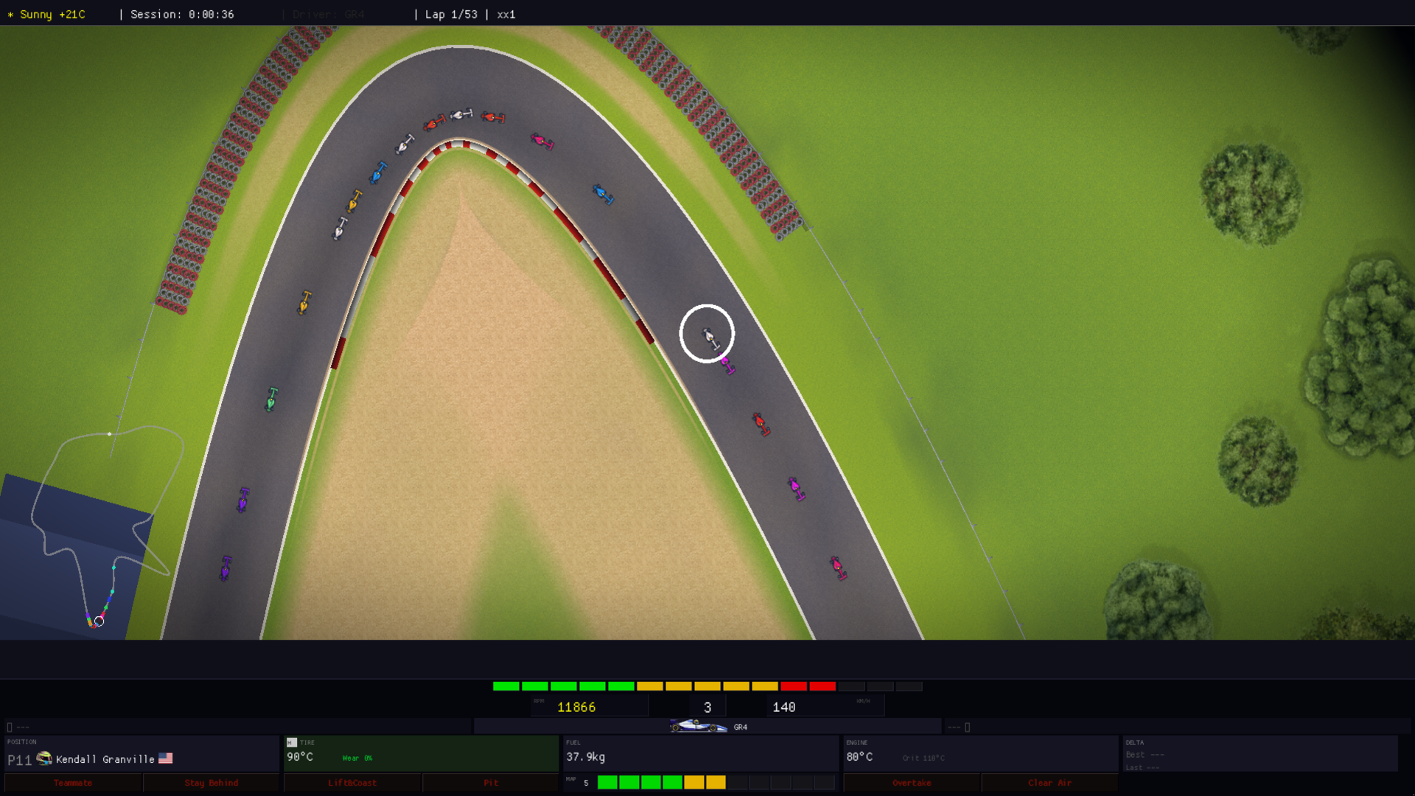Click the Clear Air strategy button

(1049, 783)
